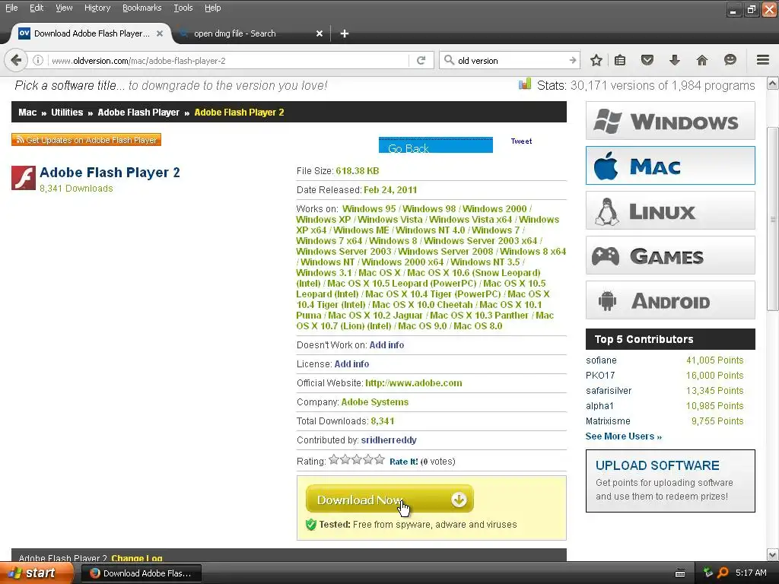Click the sofiane contributor name
This screenshot has width=779, height=584.
tap(601, 360)
